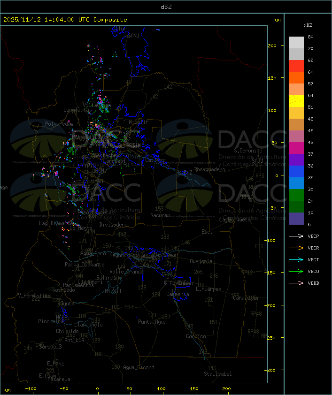This screenshot has width=332, height=395.
Task: Click the pink VBBB arrow icon
Action: tap(296, 283)
